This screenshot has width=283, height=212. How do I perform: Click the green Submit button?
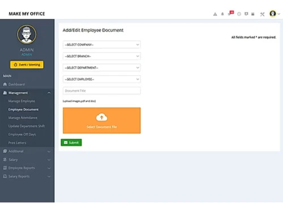tap(71, 142)
